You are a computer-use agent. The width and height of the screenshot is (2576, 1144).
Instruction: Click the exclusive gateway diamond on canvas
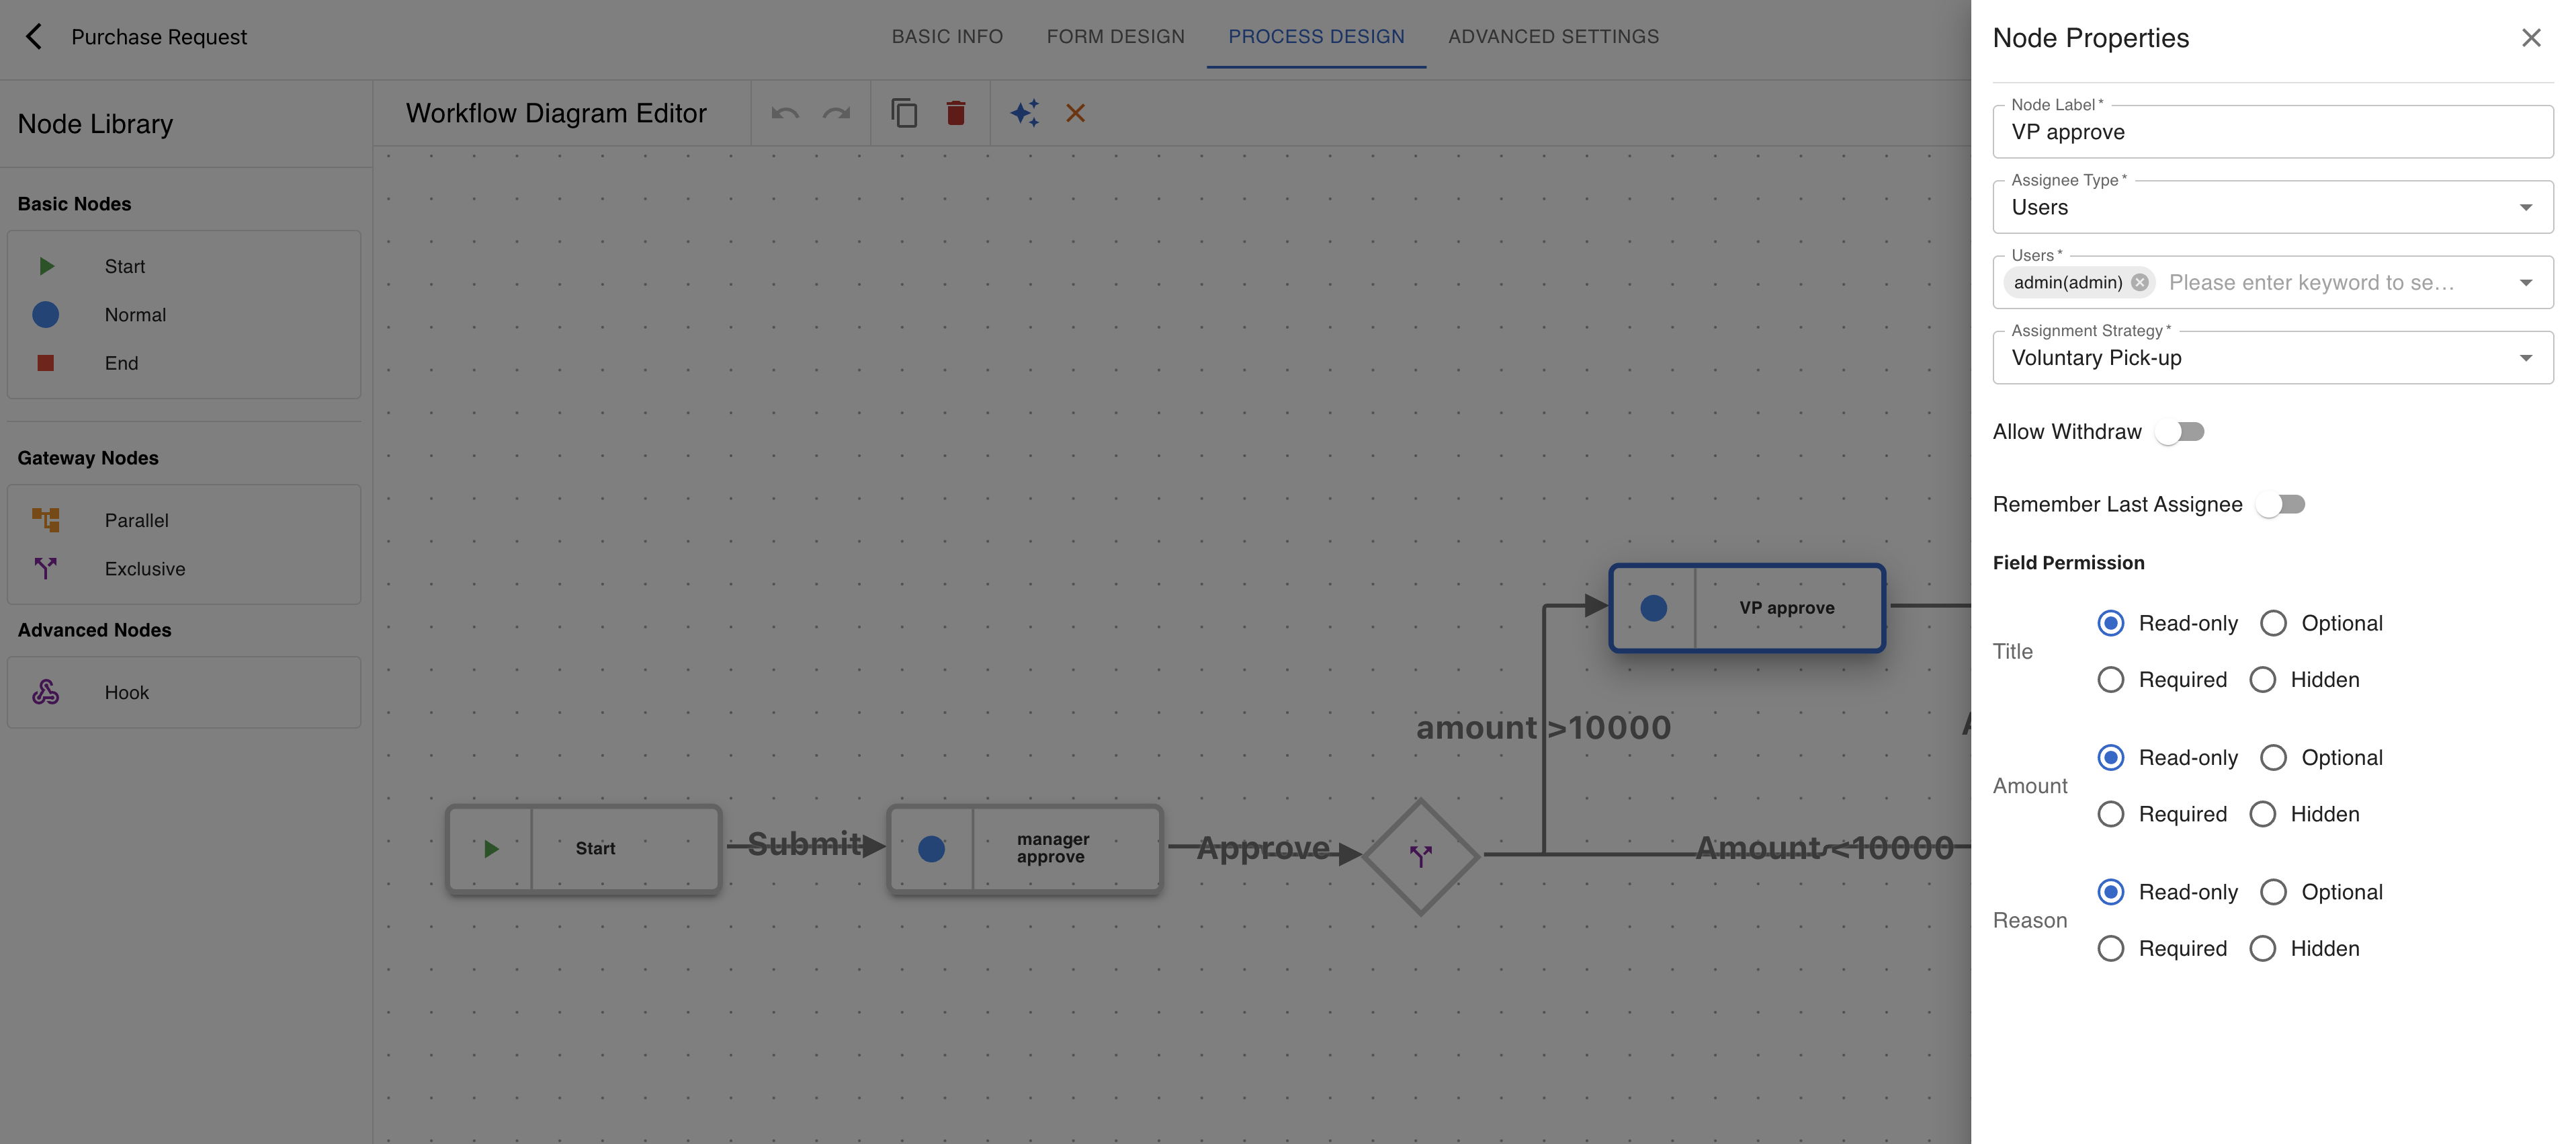point(1421,856)
